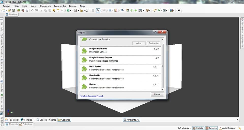Image resolution: width=244 pixels, height=130 pixels.
Task: Open the Editar menu
Action: pos(16,6)
